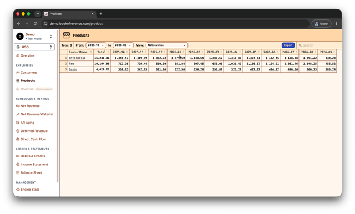Sort by the 2026-09 column header

(x=327, y=52)
